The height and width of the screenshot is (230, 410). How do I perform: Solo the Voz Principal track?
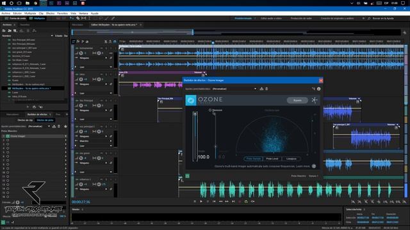point(106,101)
